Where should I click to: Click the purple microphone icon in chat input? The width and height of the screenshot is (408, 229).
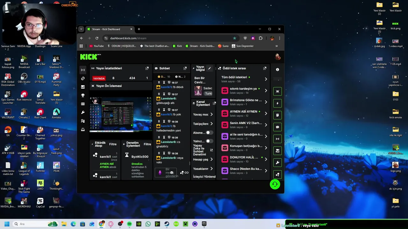(x=160, y=172)
